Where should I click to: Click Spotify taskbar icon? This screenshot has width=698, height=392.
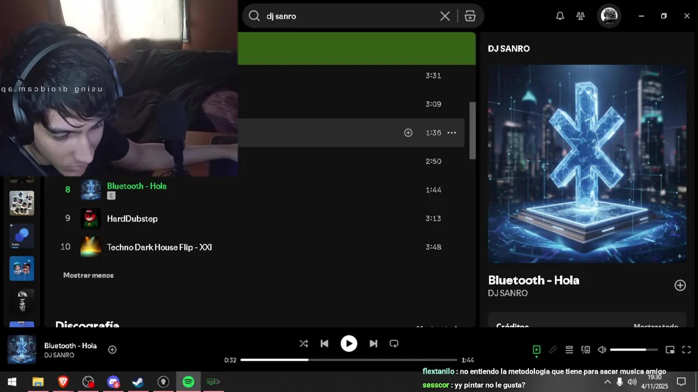(x=188, y=382)
